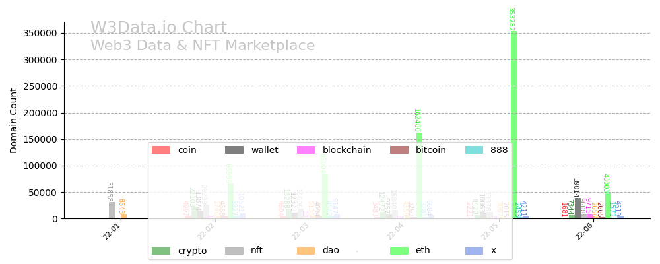This screenshot has width=660, height=264.
Task: Select the crypto legend label
Action: (192, 251)
